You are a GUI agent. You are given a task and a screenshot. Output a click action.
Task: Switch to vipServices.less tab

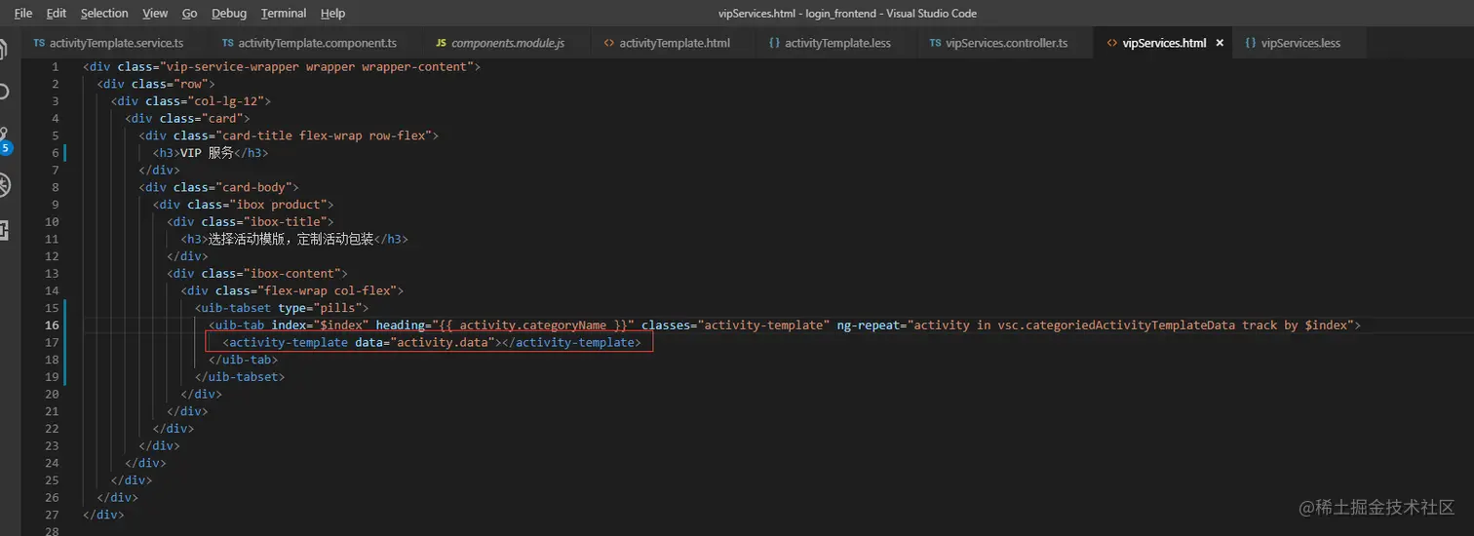(1300, 43)
